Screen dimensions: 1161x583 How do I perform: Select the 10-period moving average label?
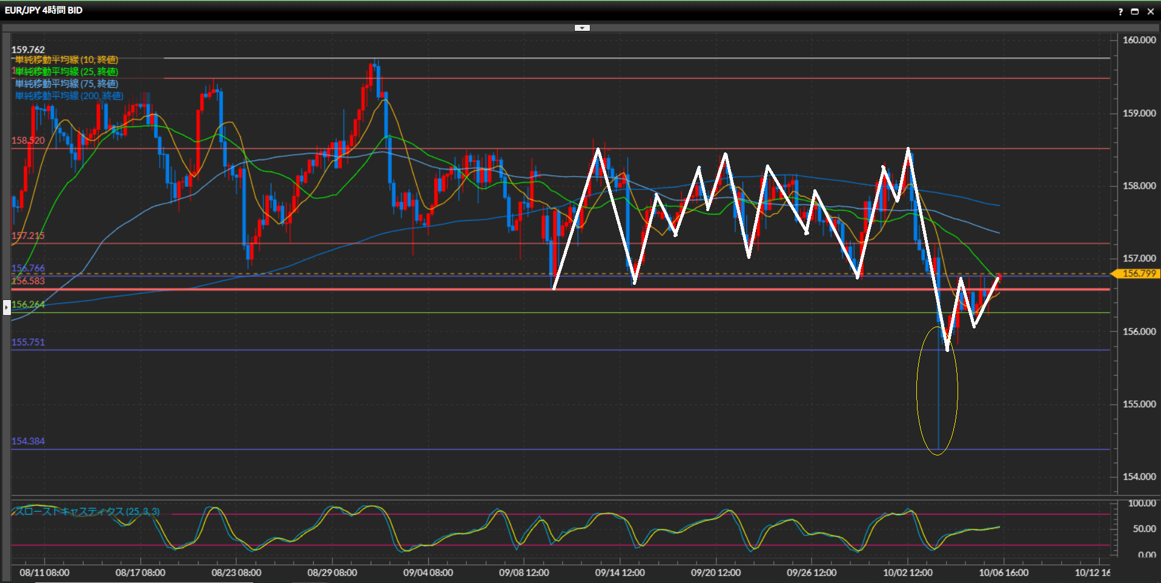tap(67, 60)
